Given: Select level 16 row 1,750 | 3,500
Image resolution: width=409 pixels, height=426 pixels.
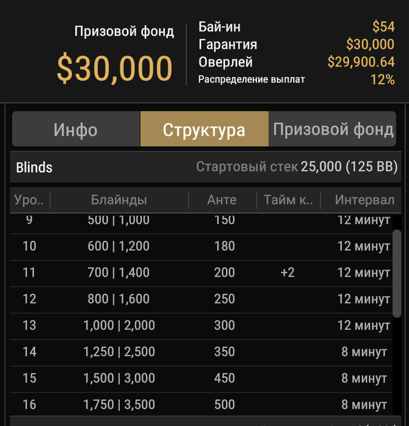Looking at the screenshot, I should coord(201,404).
